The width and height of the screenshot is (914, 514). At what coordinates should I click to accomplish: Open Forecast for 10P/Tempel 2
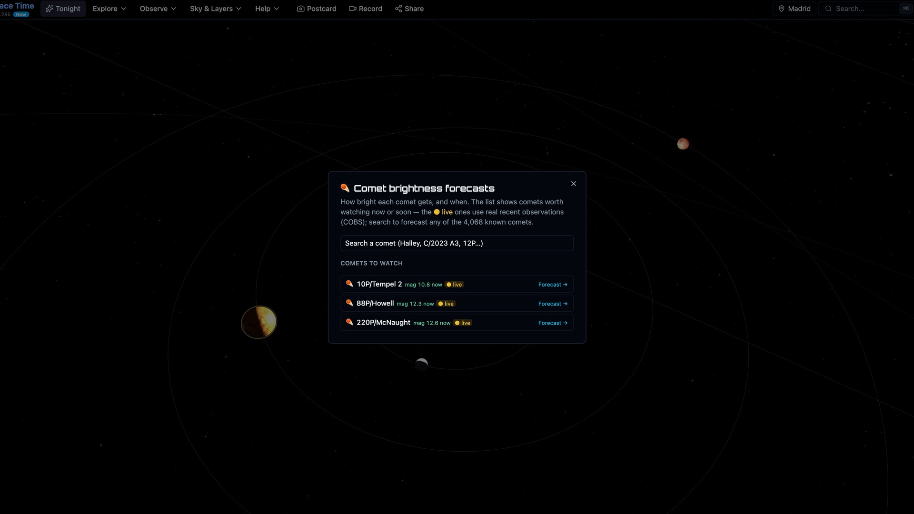pyautogui.click(x=553, y=285)
